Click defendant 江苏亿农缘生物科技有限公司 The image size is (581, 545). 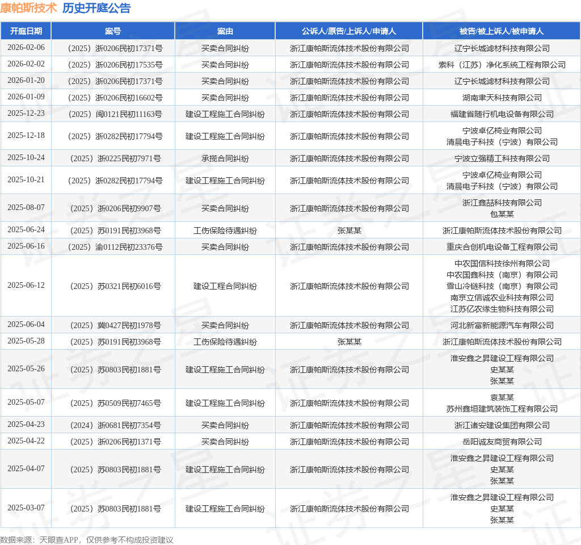(x=502, y=309)
